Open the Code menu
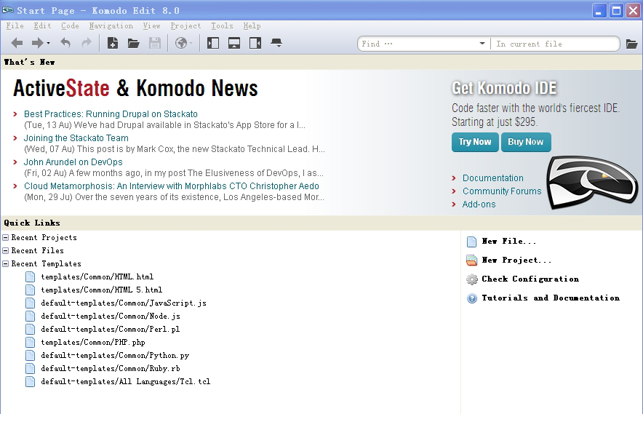The height and width of the screenshot is (430, 643). 70,26
